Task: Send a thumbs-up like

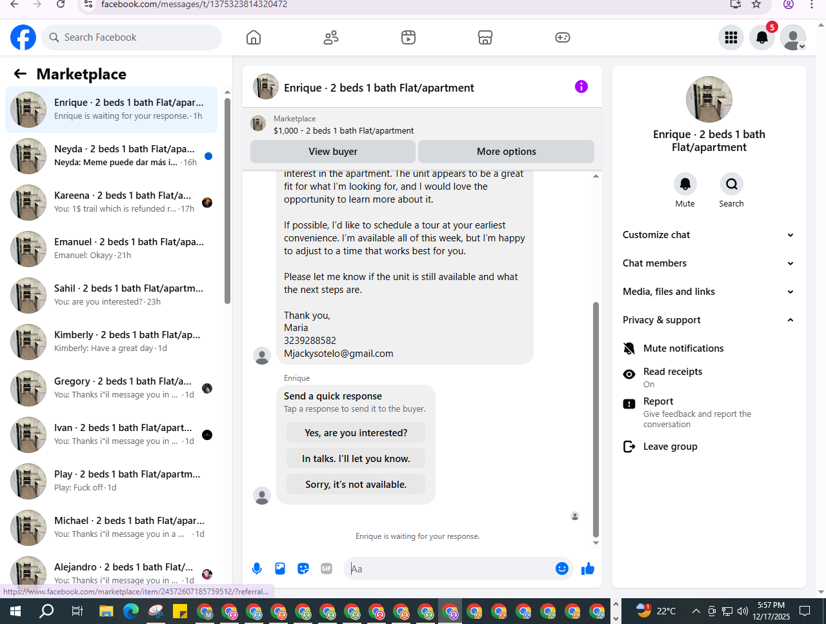Action: [x=588, y=569]
